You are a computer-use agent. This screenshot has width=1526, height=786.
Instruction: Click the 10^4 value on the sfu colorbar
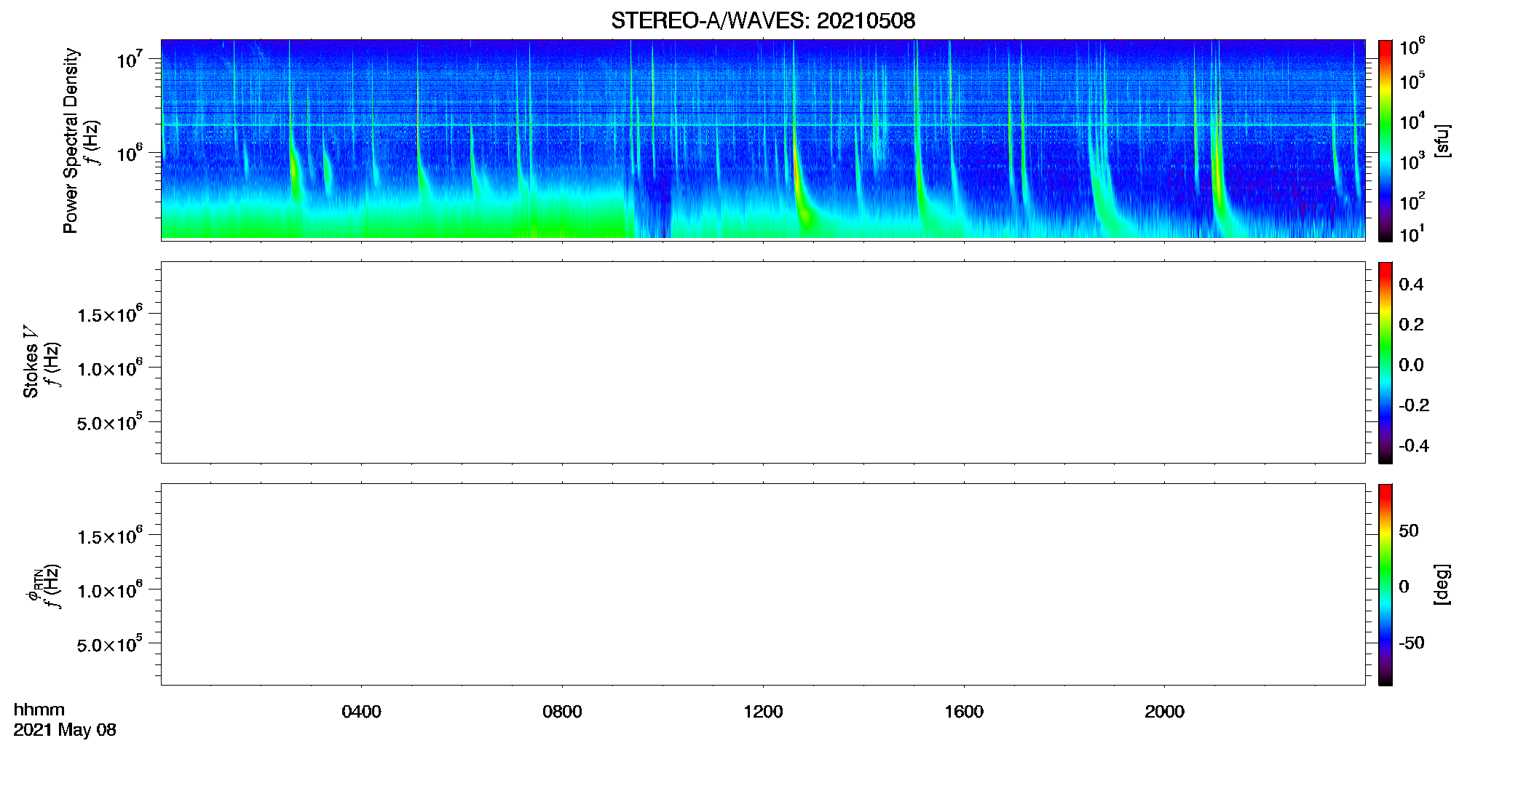[x=1412, y=121]
